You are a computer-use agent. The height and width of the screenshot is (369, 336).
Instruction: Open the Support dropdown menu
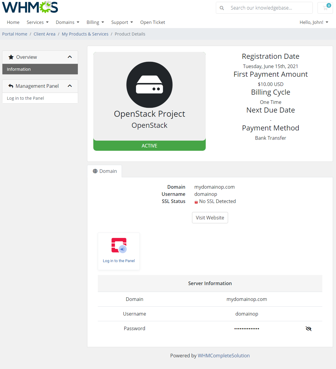pyautogui.click(x=122, y=22)
